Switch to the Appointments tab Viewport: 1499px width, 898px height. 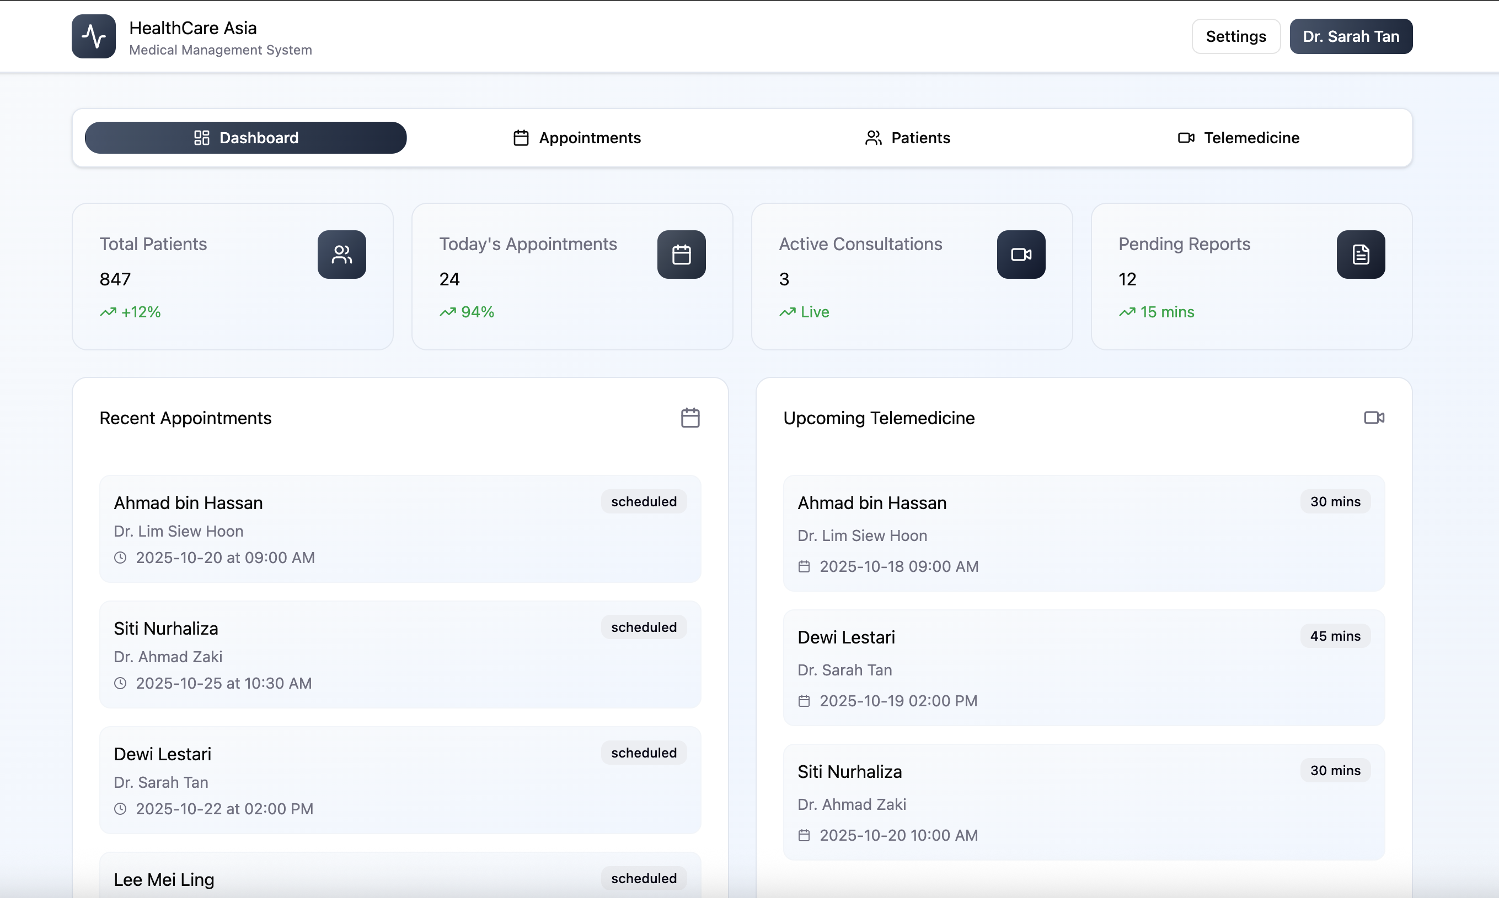coord(576,138)
